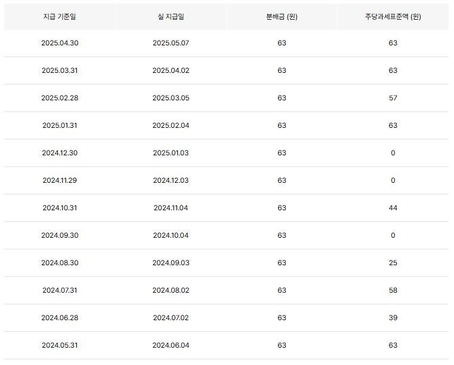Viewport: 454px width, 365px height.
Task: Select the 2024.10.31 record date cell
Action: tap(60, 208)
